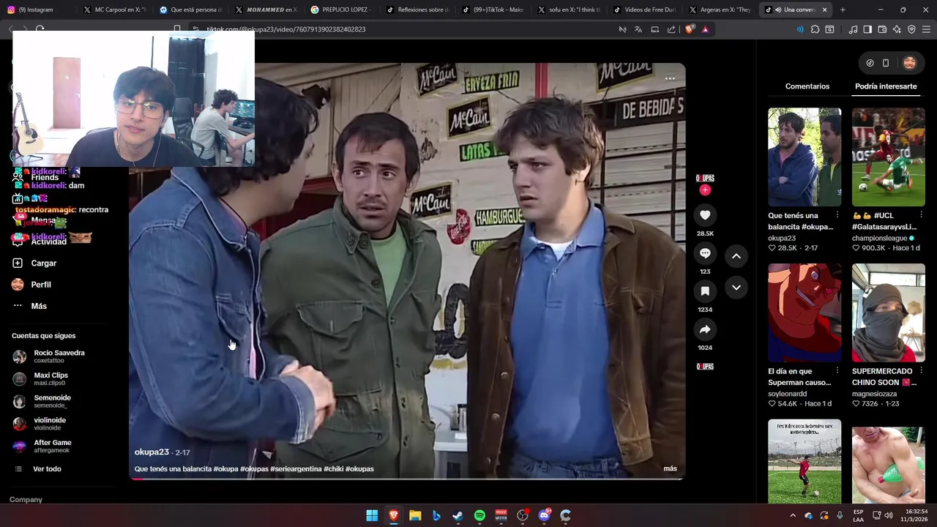Open the Brave VPN shield icon
Screen dimensions: 937x527
[911, 29]
